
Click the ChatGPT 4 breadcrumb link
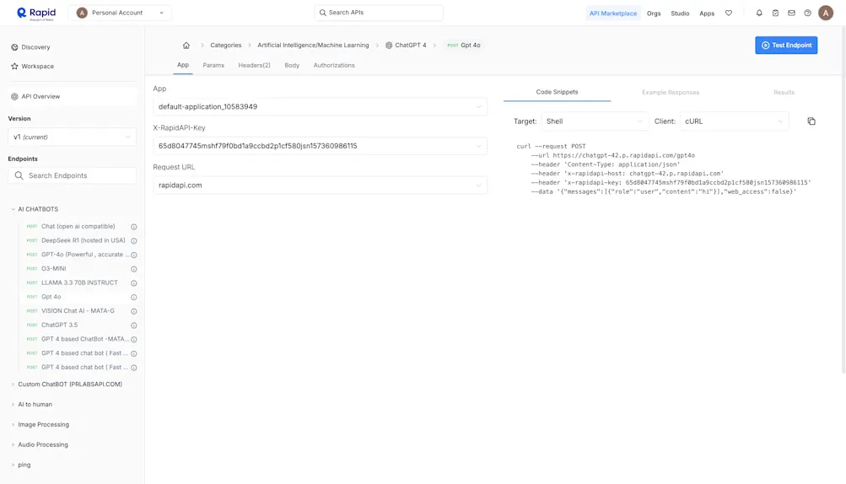click(x=406, y=46)
